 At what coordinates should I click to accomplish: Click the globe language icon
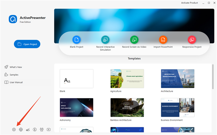click(21, 130)
